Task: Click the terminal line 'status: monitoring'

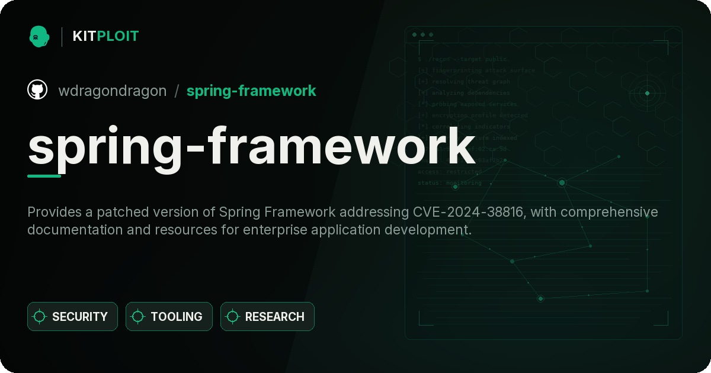Action: pos(450,183)
